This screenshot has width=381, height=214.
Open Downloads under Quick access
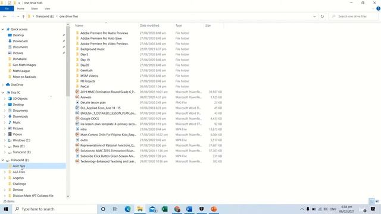pos(20,41)
